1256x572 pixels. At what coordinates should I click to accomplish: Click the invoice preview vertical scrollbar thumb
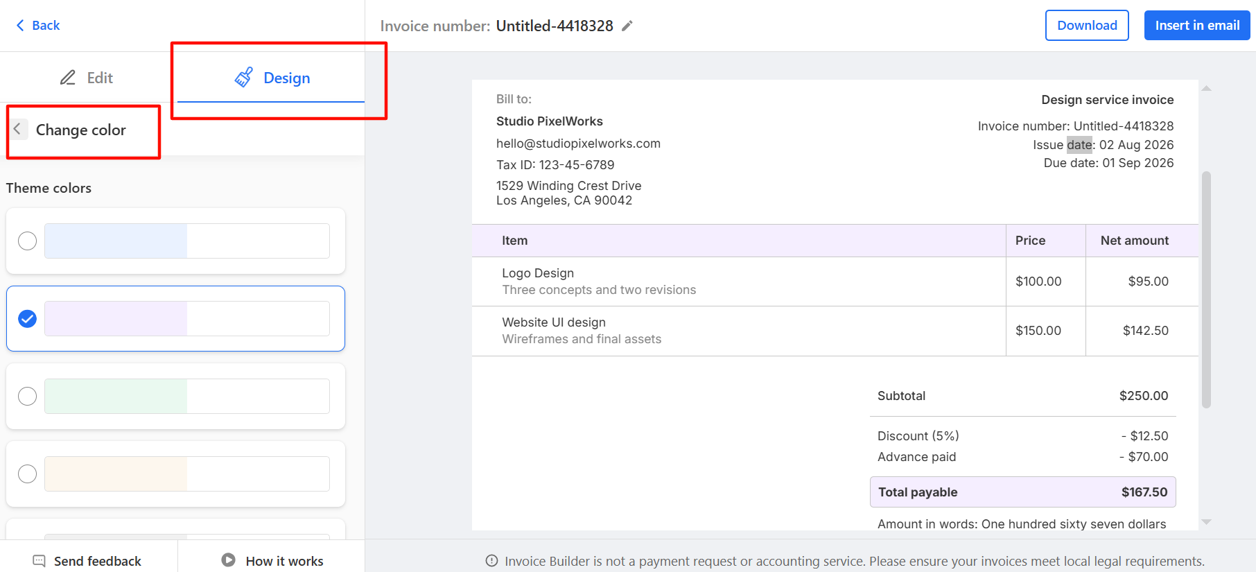tap(1206, 290)
